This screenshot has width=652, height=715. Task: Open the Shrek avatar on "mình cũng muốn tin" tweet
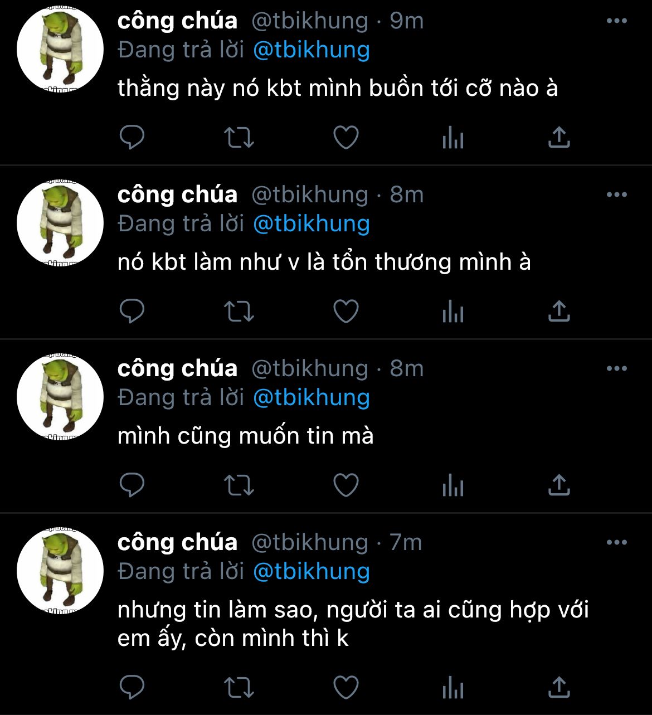point(60,397)
